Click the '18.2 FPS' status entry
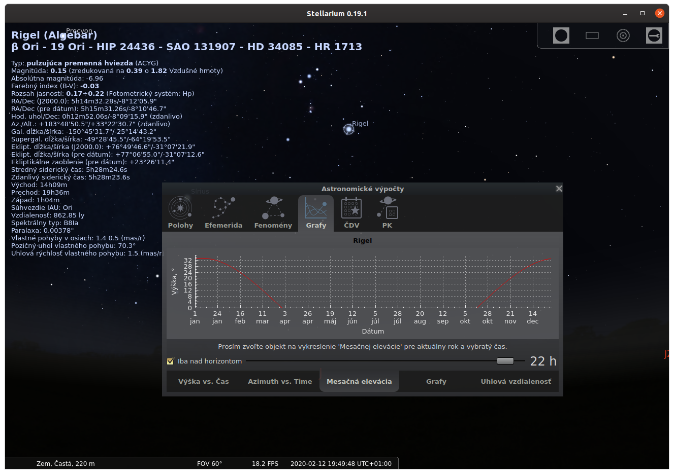This screenshot has width=674, height=474. click(x=265, y=463)
